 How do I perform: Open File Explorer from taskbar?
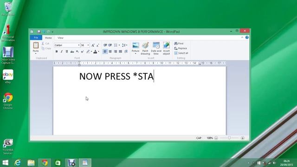coord(31,163)
